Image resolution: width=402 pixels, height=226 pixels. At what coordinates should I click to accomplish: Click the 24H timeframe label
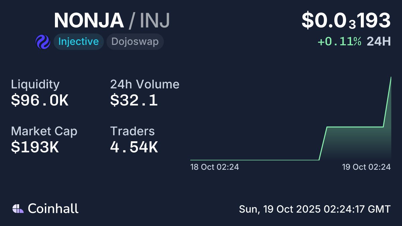379,42
